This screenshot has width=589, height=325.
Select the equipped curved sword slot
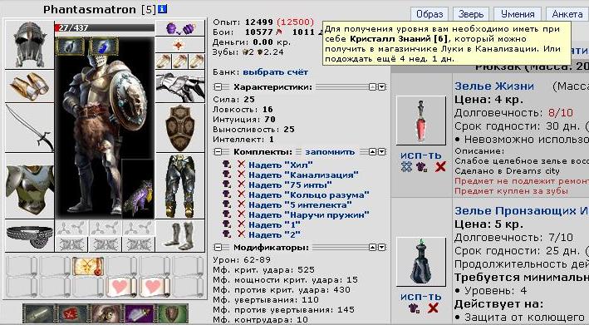point(30,128)
